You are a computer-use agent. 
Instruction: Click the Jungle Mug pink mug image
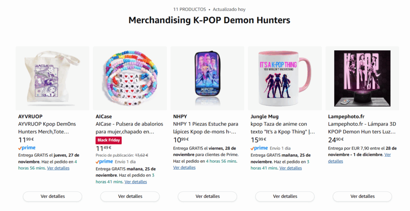click(285, 78)
